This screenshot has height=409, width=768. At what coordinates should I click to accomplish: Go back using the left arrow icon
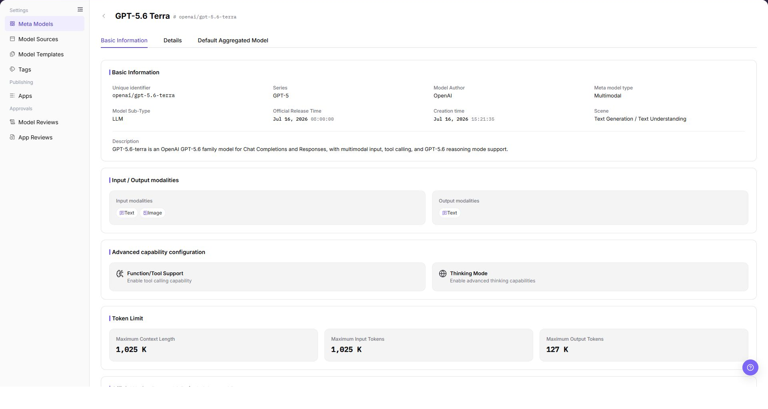(x=104, y=16)
